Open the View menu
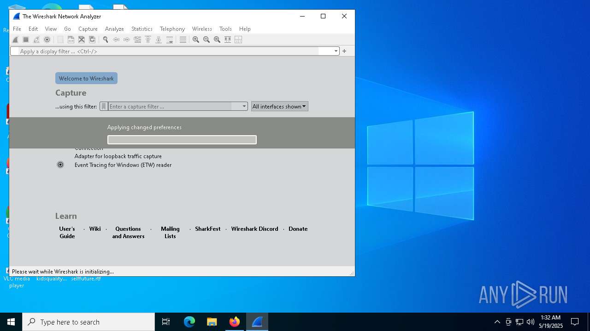The height and width of the screenshot is (331, 590). point(51,29)
